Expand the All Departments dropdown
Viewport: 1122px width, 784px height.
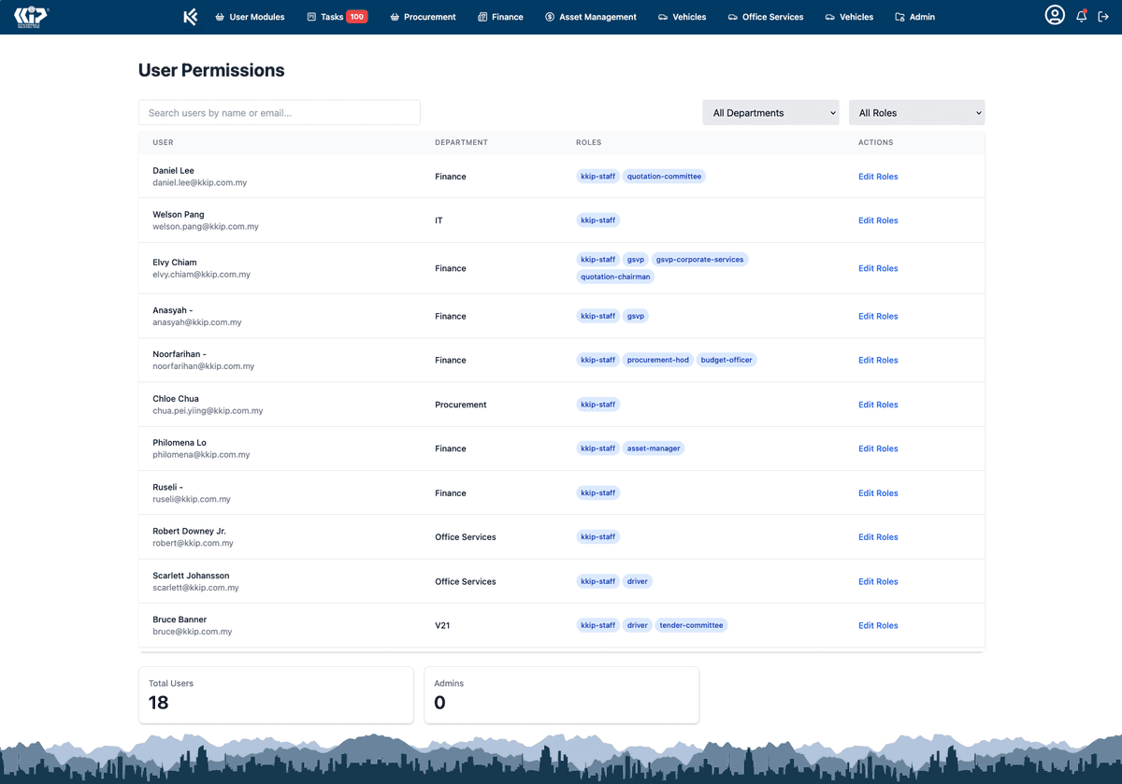(x=770, y=113)
